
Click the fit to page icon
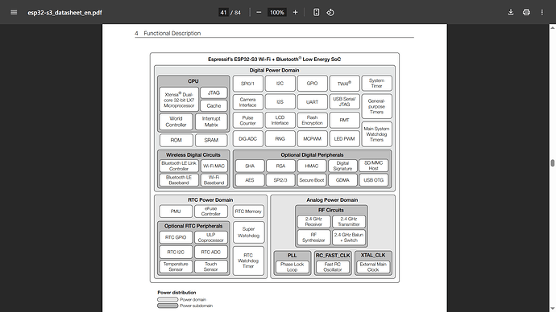[x=317, y=12]
